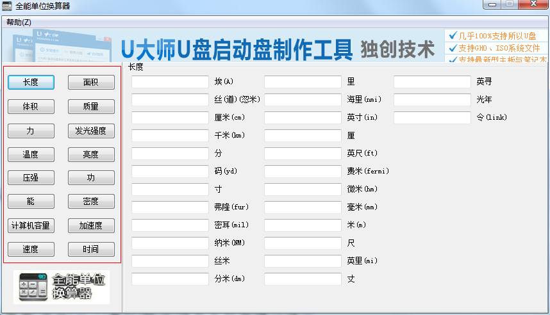Select the 丝米 input field
Screen dimensions: 550x315
point(170,261)
